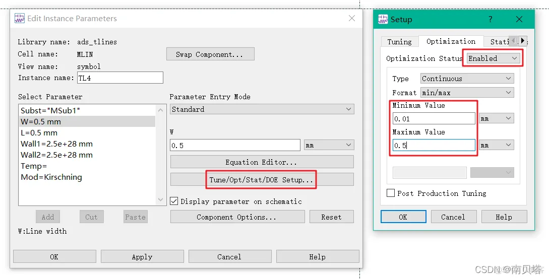Viewport: 549px width, 279px height.
Task: Click the Cut button under parameter list
Action: [91, 217]
